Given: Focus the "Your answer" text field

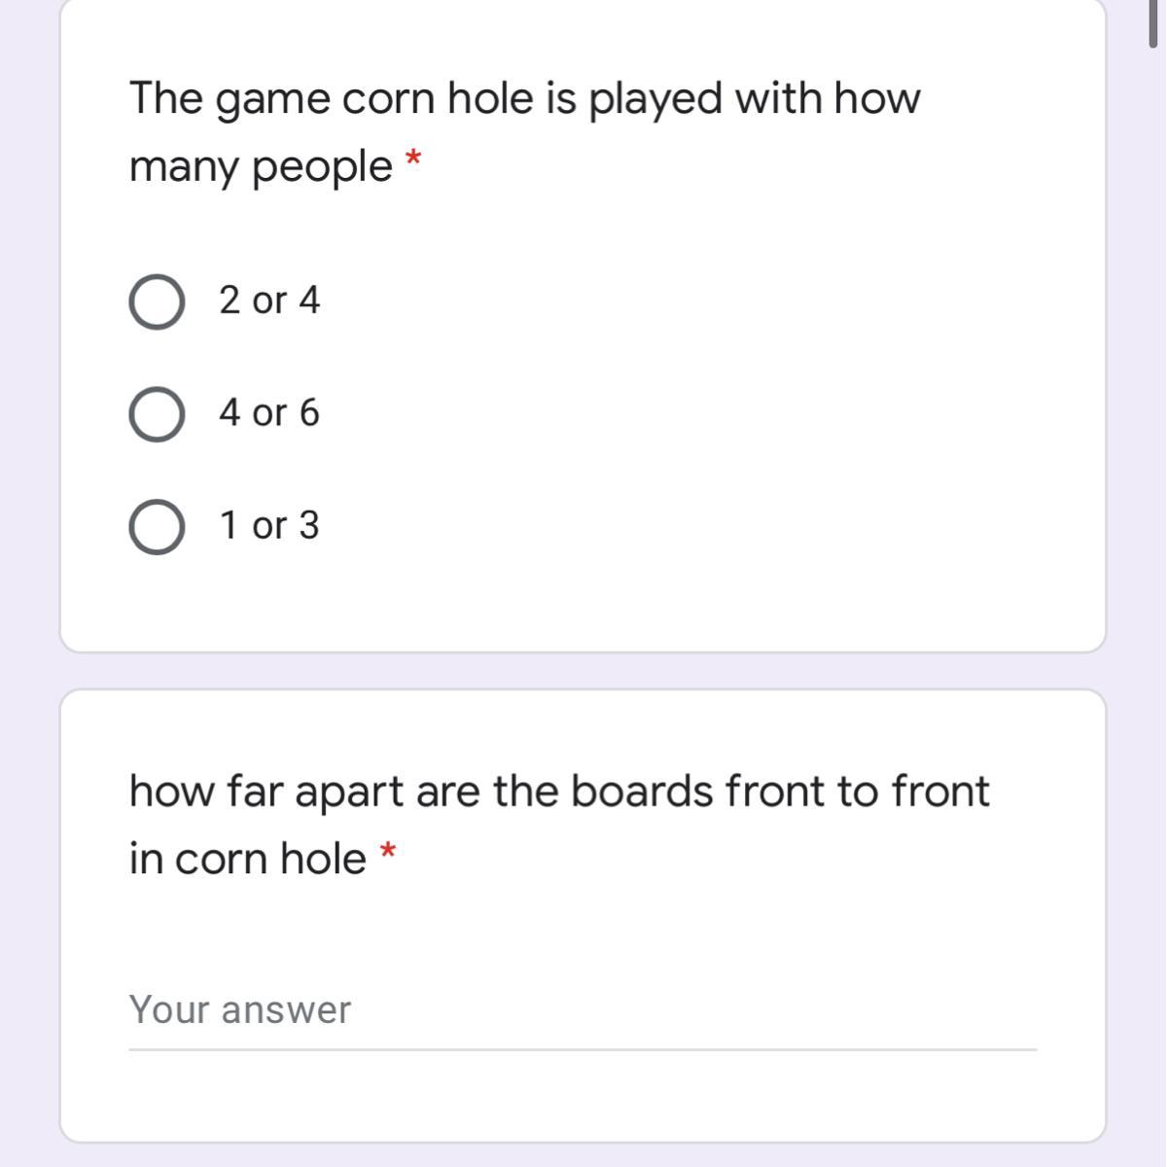Looking at the screenshot, I should [x=583, y=1010].
